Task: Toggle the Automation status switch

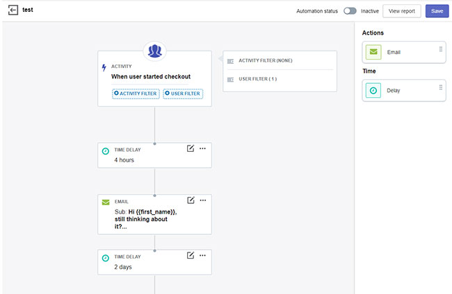Action: (350, 11)
